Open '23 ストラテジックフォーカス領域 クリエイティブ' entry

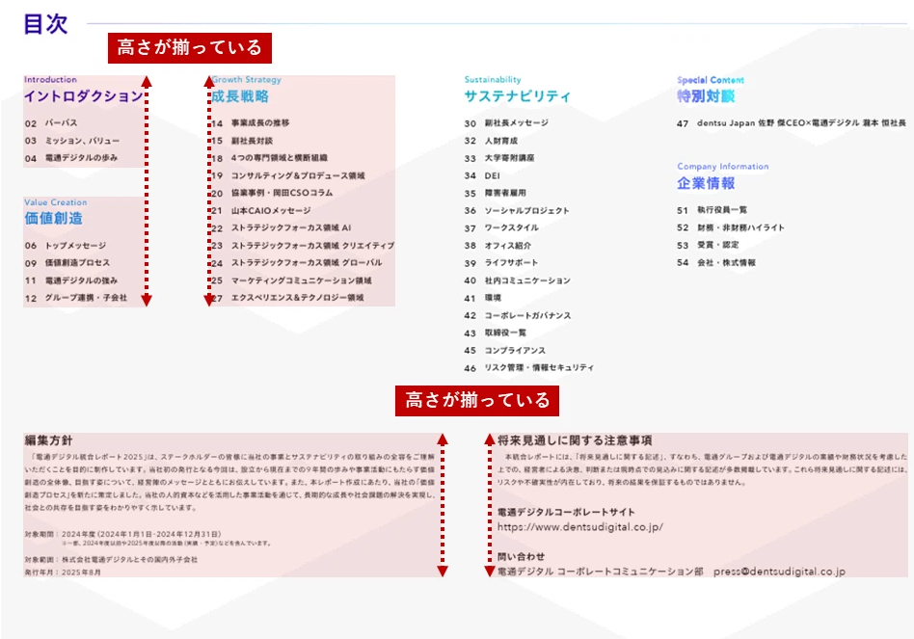tap(303, 246)
